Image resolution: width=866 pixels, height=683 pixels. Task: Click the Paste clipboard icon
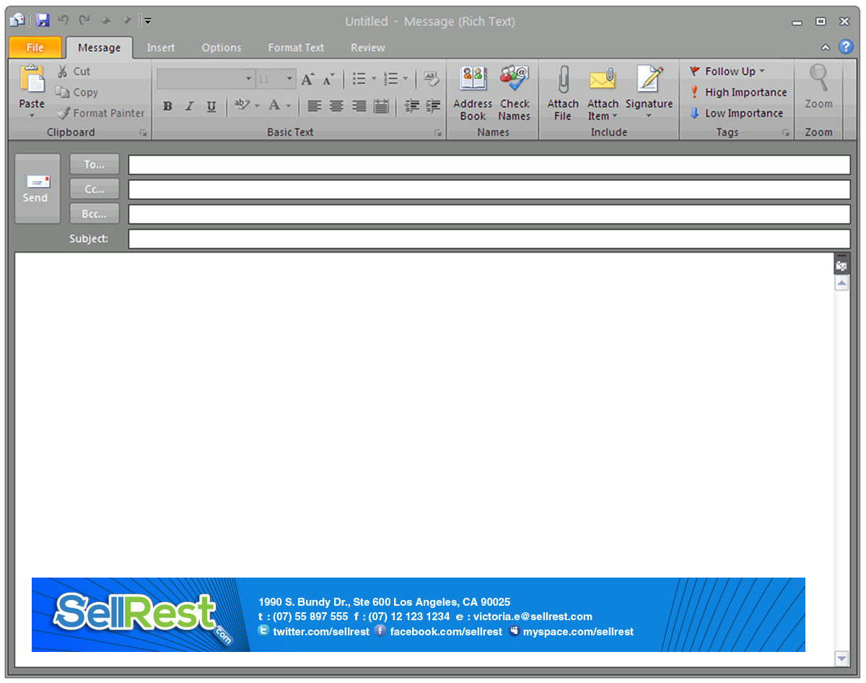pos(32,79)
